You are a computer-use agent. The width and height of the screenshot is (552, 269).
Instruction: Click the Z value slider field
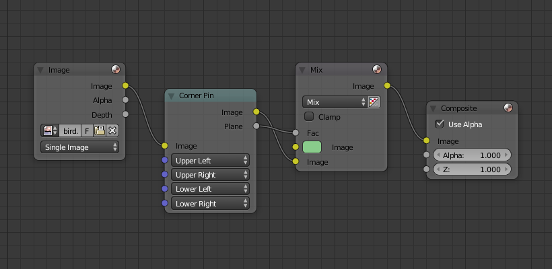(472, 169)
